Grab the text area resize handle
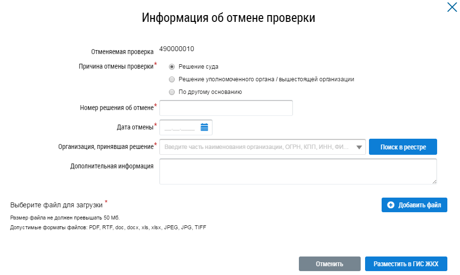The height and width of the screenshot is (275, 460). (x=434, y=182)
